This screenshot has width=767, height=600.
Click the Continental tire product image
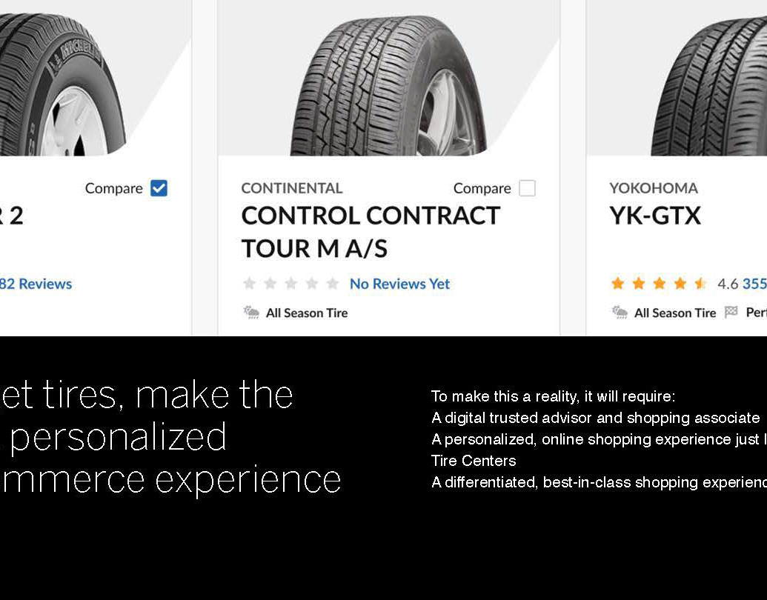point(388,86)
